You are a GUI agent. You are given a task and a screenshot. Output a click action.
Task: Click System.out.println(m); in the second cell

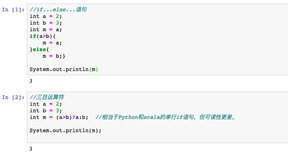[66, 131]
